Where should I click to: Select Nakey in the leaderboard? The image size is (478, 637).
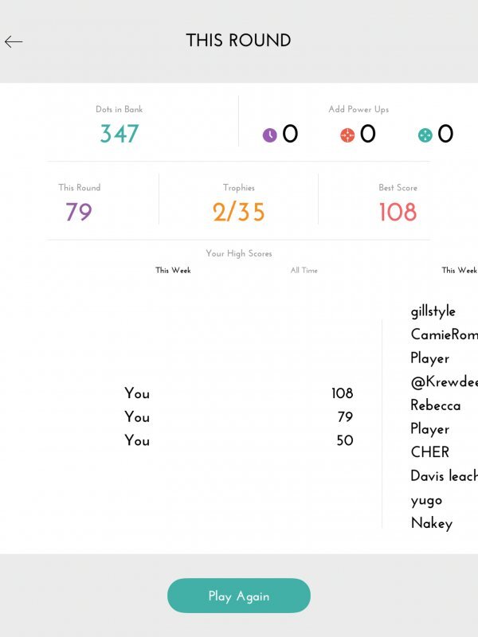pos(432,523)
